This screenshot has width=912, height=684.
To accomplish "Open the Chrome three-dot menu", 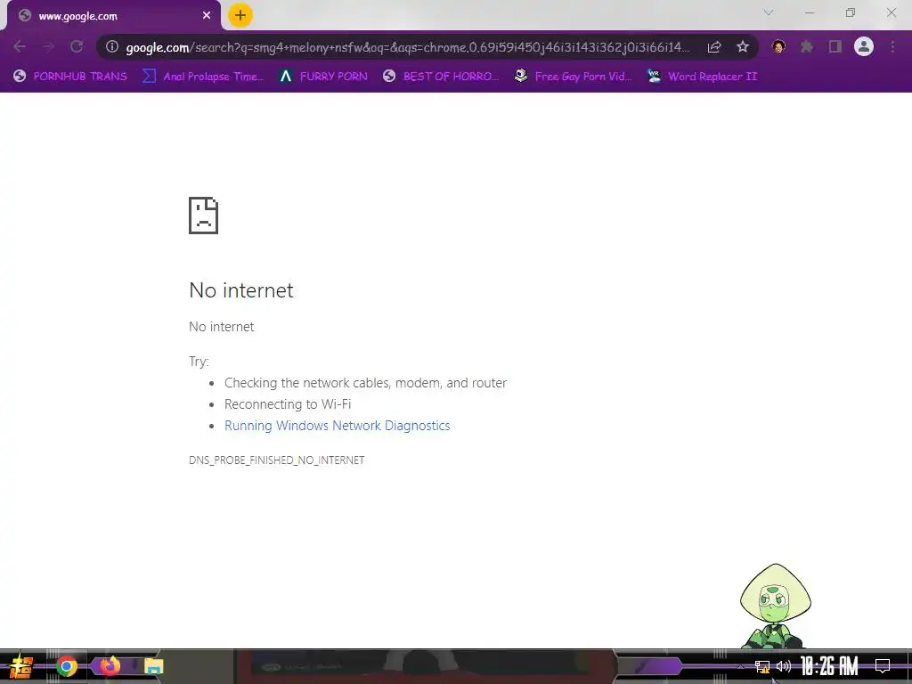I will coord(892,46).
